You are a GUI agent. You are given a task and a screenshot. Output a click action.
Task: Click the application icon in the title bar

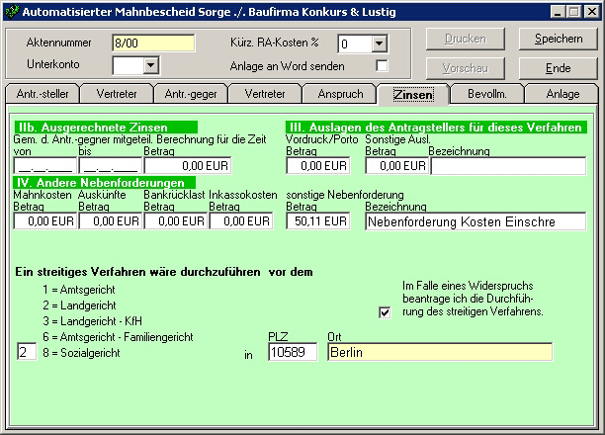point(12,12)
